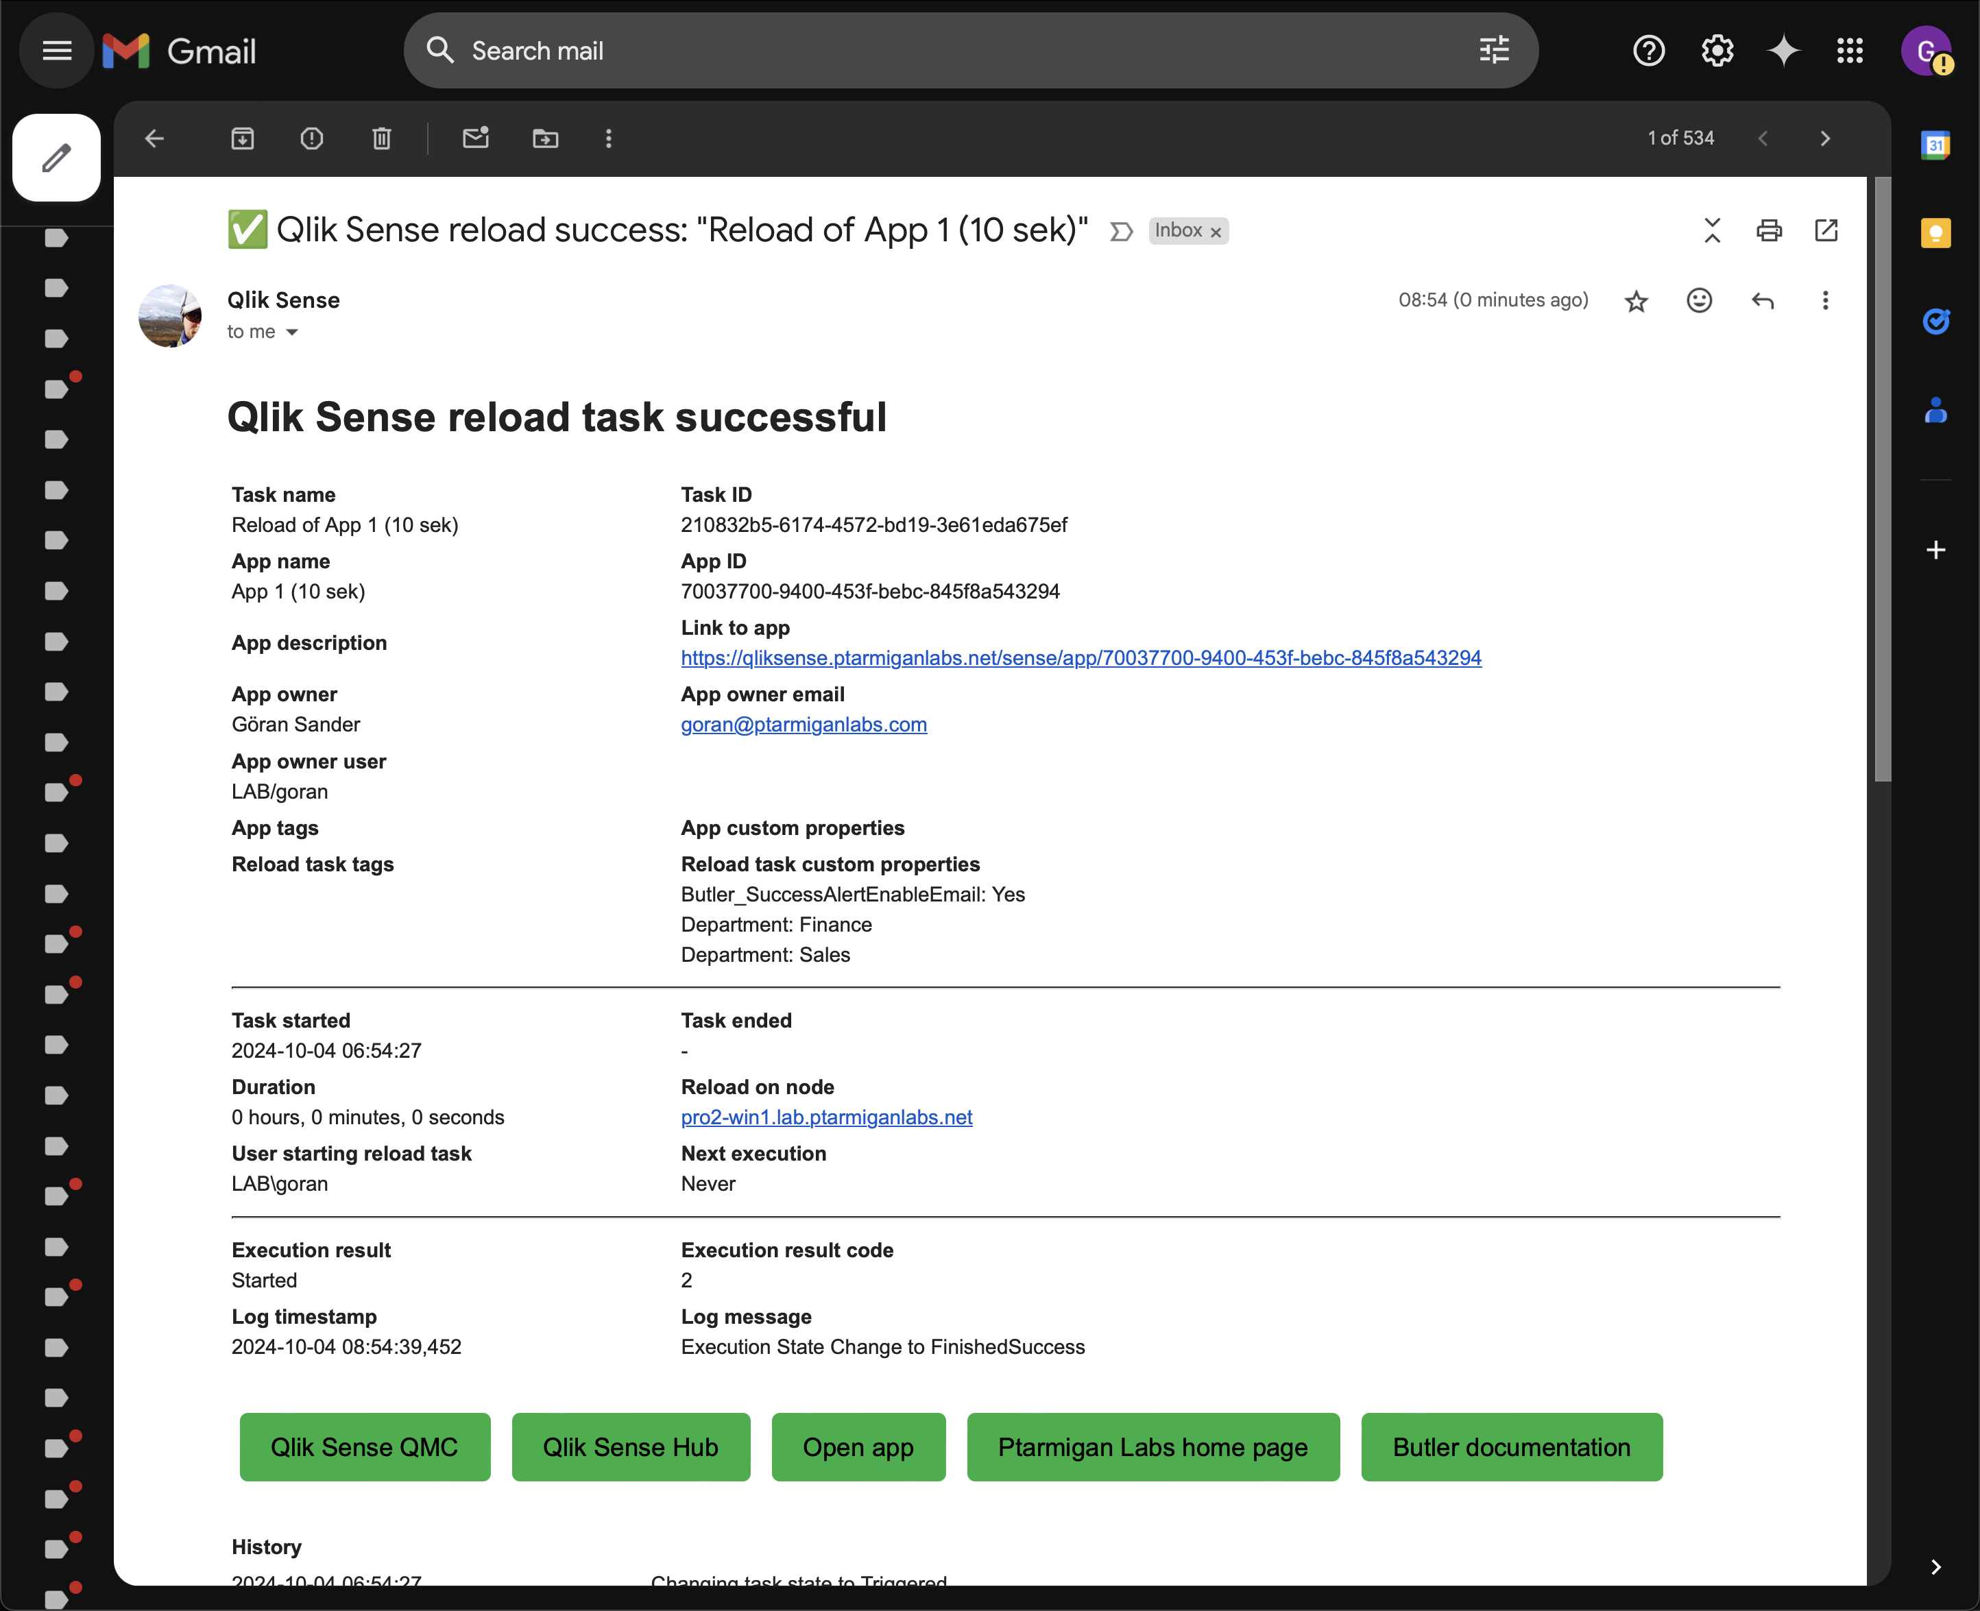Viewport: 1980px width, 1611px height.
Task: Open the Google apps grid
Action: pyautogui.click(x=1849, y=50)
